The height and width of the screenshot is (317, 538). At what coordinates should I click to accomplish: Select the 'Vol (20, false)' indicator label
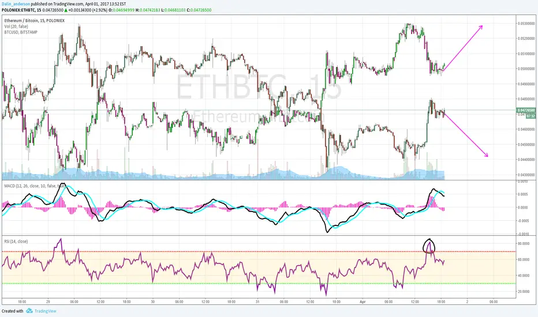[x=16, y=27]
